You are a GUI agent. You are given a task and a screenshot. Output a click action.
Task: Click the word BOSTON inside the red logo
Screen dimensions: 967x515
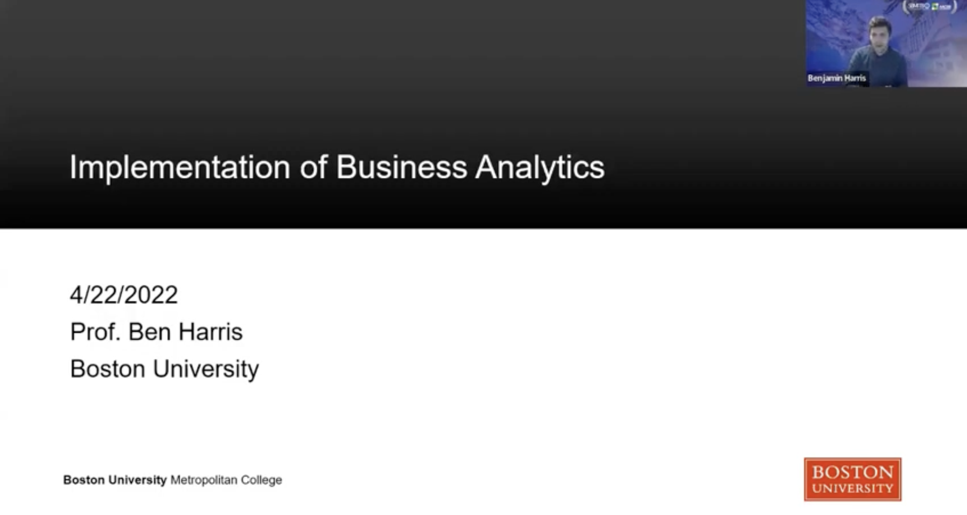[x=852, y=472]
